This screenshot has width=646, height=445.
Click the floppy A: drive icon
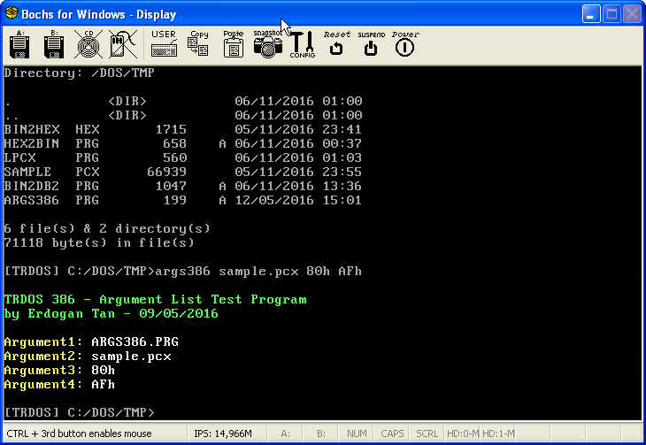tap(19, 44)
